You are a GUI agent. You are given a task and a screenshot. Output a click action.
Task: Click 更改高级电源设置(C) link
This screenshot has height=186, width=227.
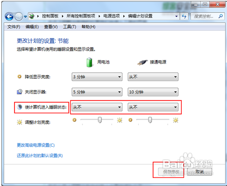(36, 145)
